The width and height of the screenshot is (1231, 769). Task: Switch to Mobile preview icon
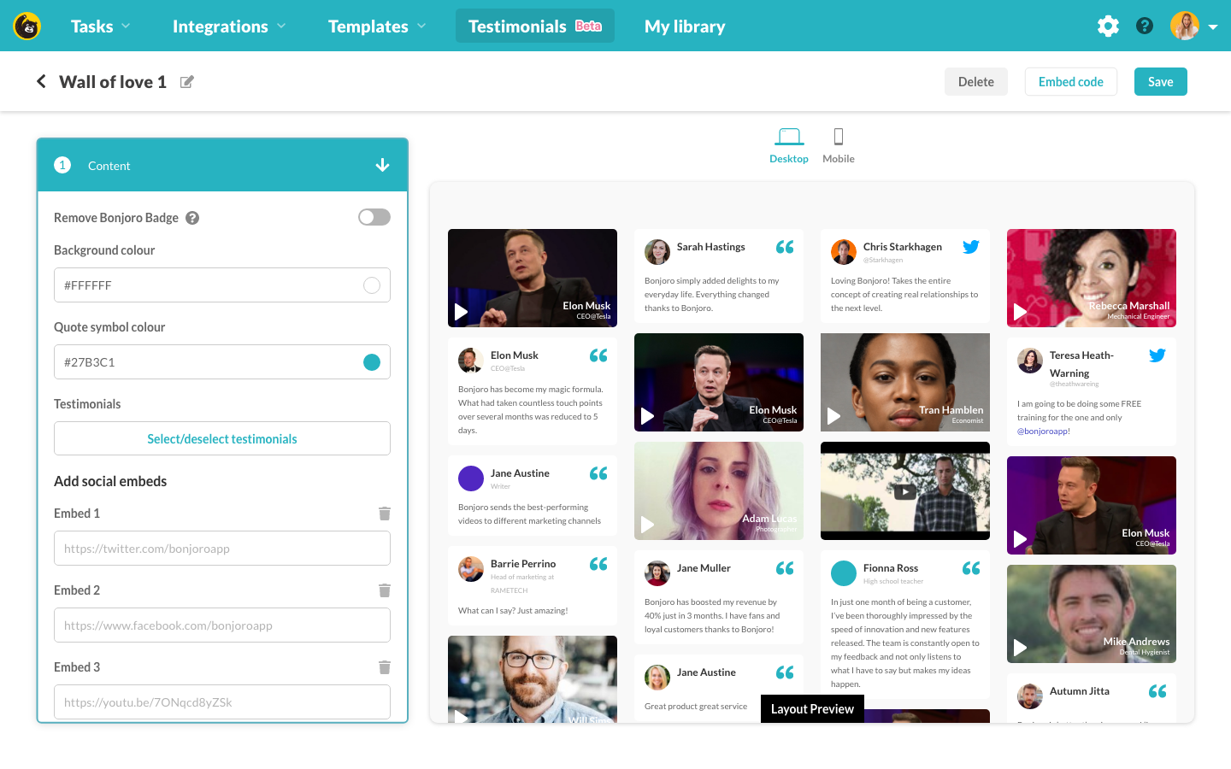point(839,137)
